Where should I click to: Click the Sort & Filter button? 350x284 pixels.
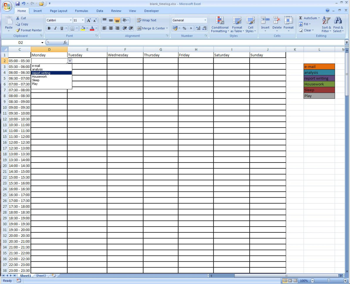(326, 25)
